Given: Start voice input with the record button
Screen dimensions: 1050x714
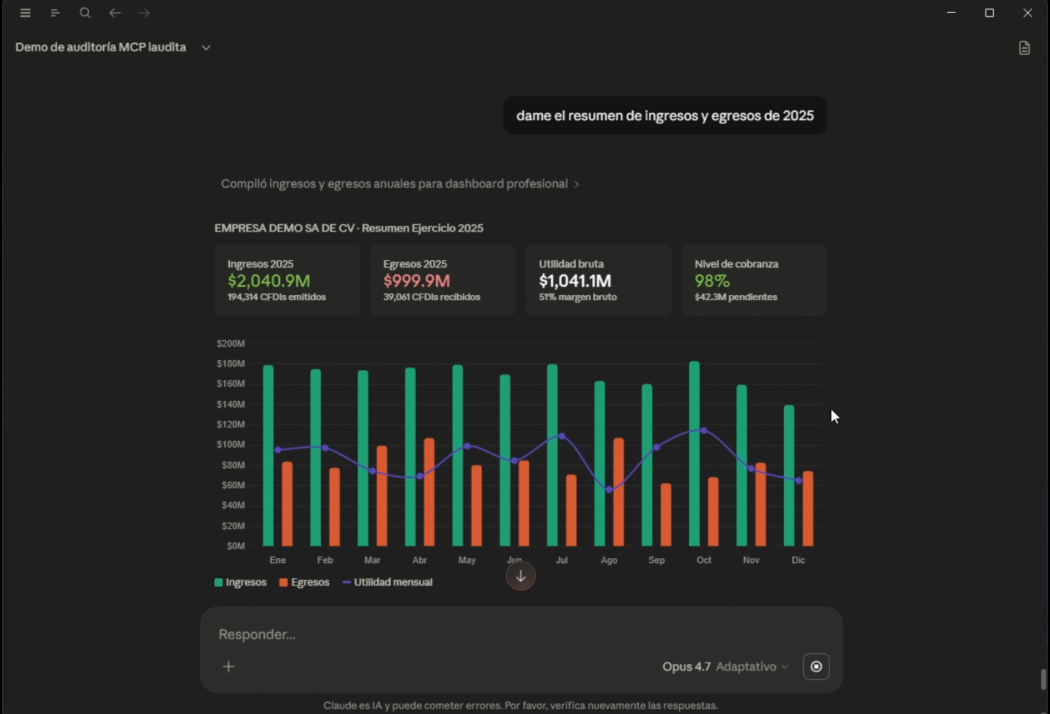Looking at the screenshot, I should pyautogui.click(x=816, y=666).
